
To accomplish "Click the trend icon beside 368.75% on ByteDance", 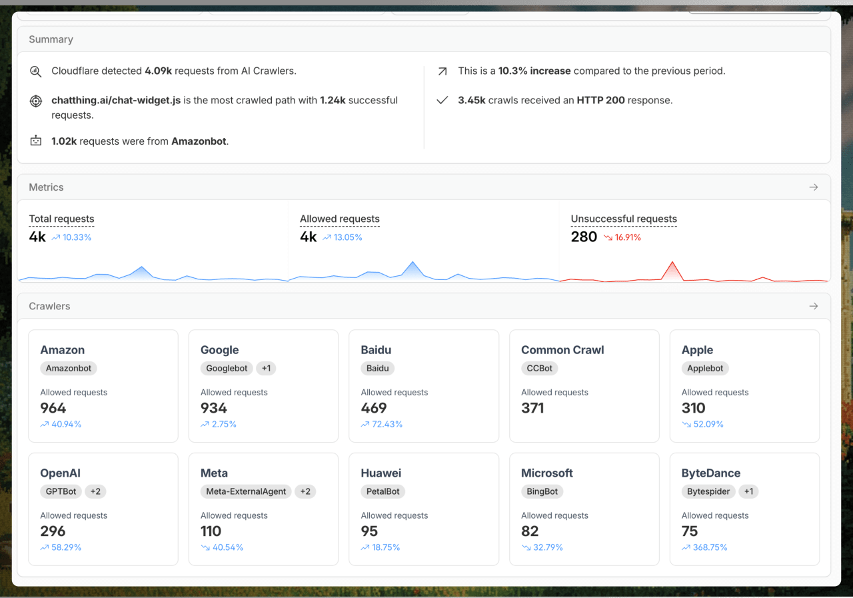I will [686, 547].
